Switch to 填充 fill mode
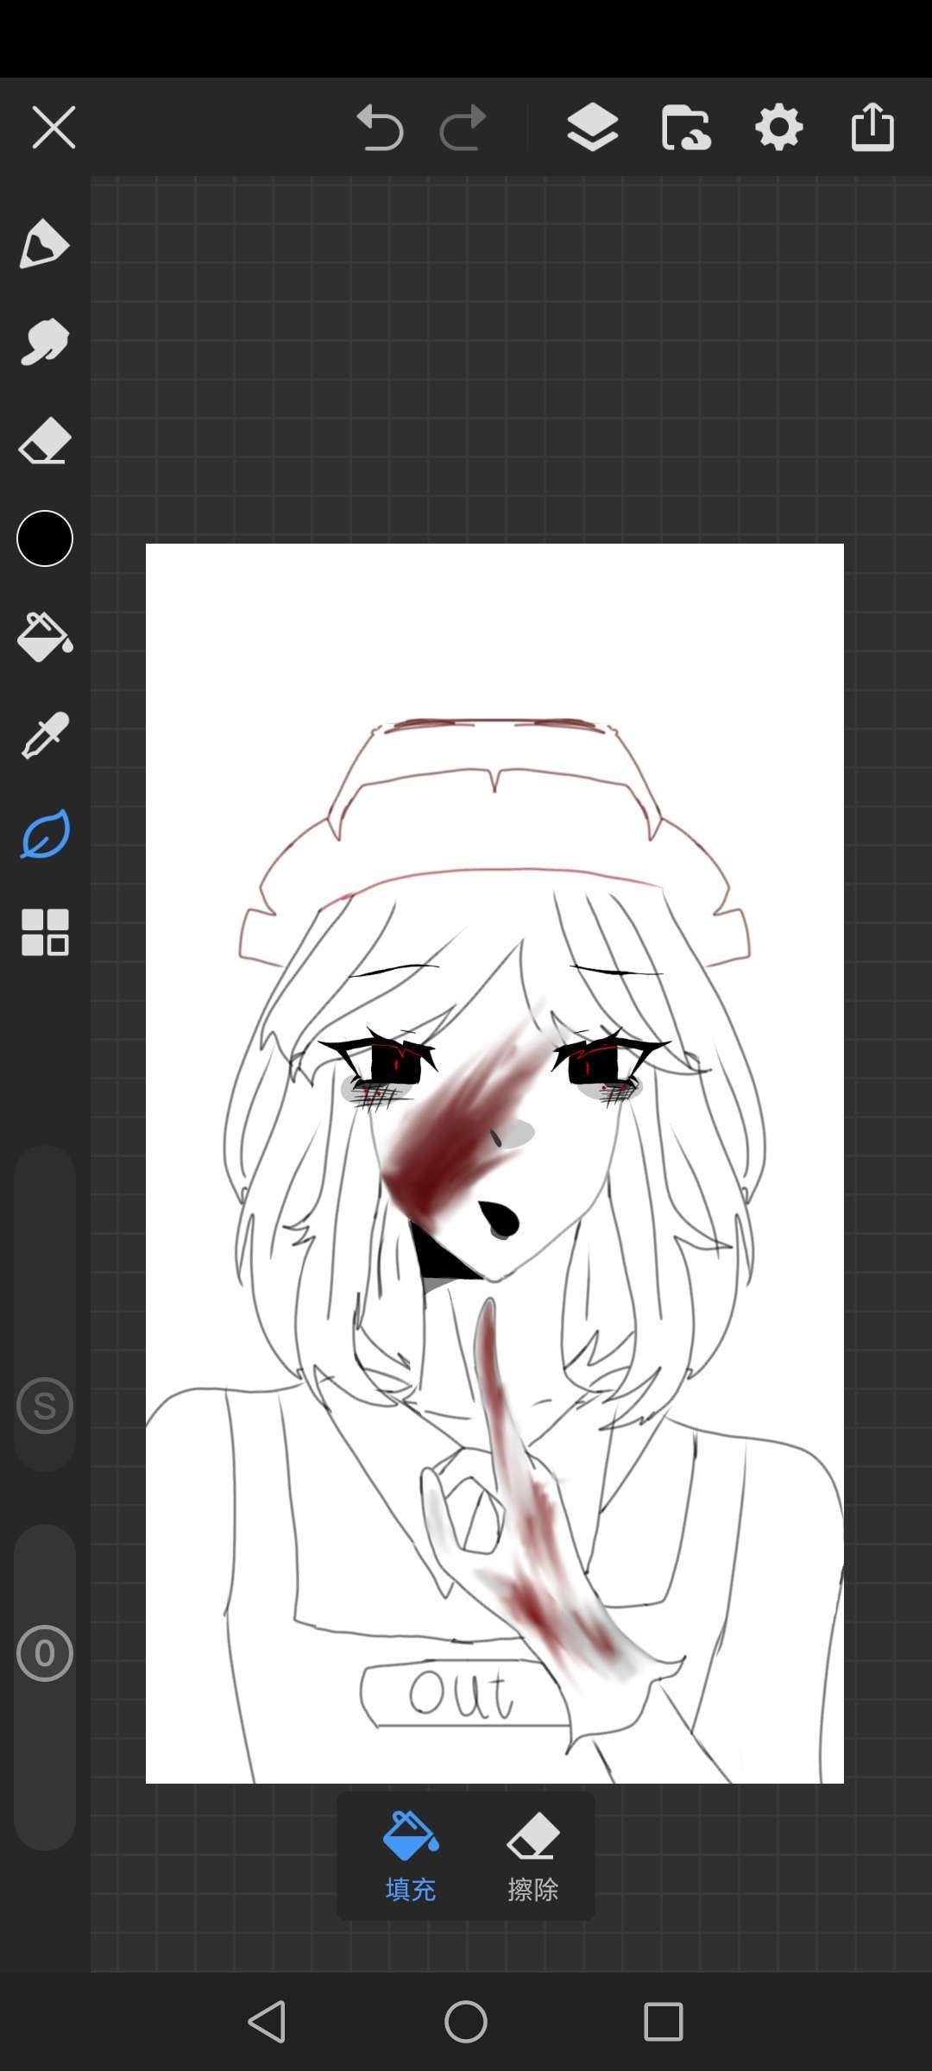The image size is (932, 2071). tap(411, 1856)
